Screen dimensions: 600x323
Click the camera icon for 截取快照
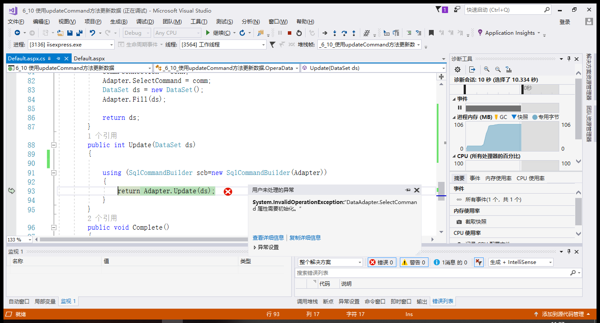[x=459, y=222]
